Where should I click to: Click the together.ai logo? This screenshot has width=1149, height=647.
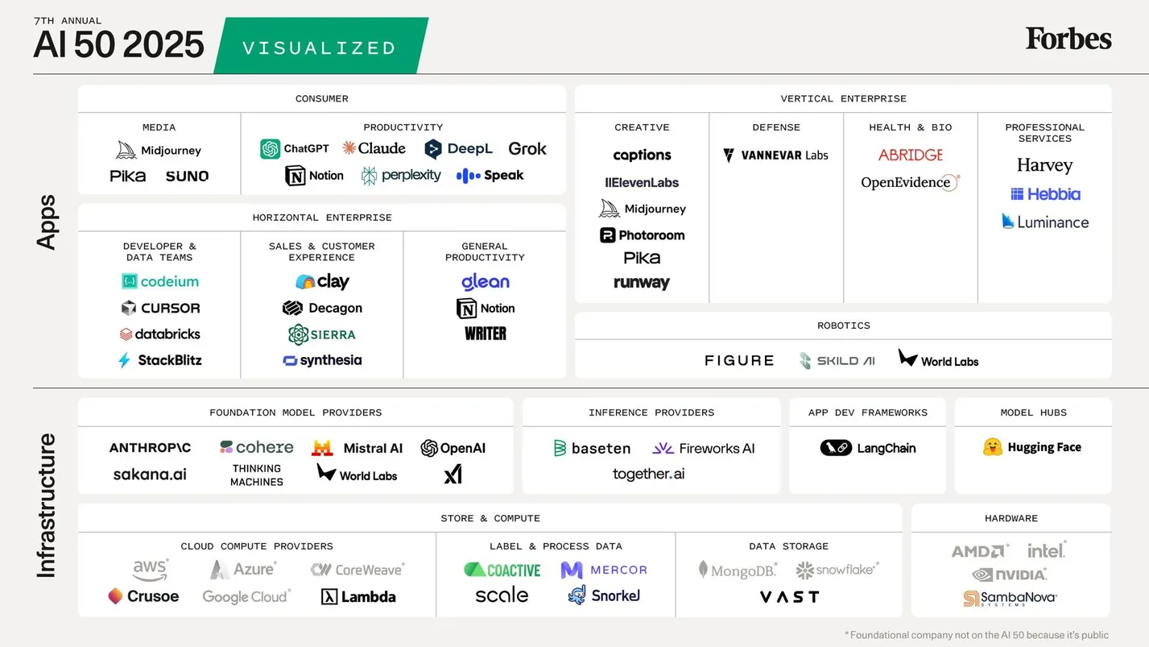[x=649, y=474]
